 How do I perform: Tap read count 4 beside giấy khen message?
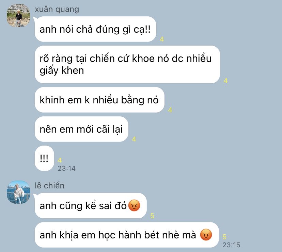point(225,81)
